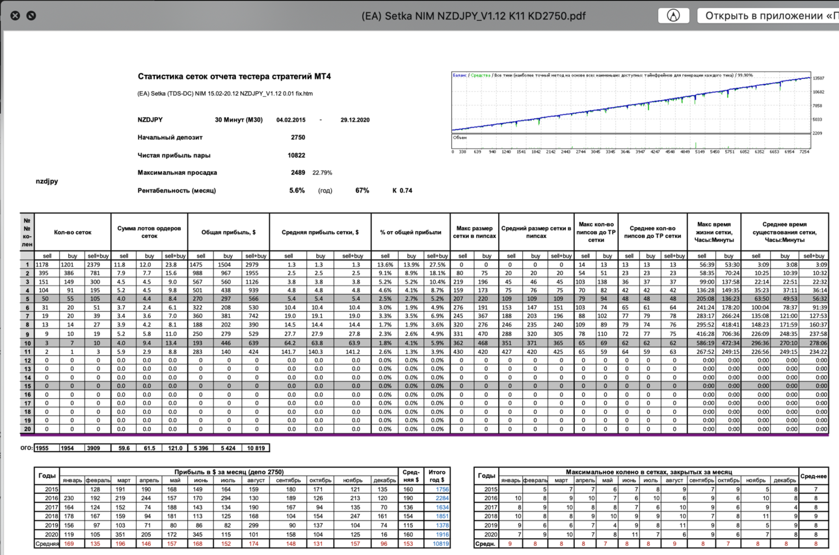Image resolution: width=839 pixels, height=555 pixels.
Task: Click 'Макс размер сетки в пипсах' header
Action: tap(474, 232)
